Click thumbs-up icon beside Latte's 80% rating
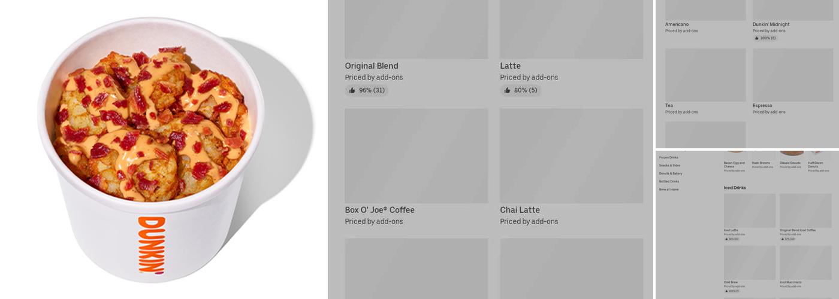 click(x=508, y=91)
